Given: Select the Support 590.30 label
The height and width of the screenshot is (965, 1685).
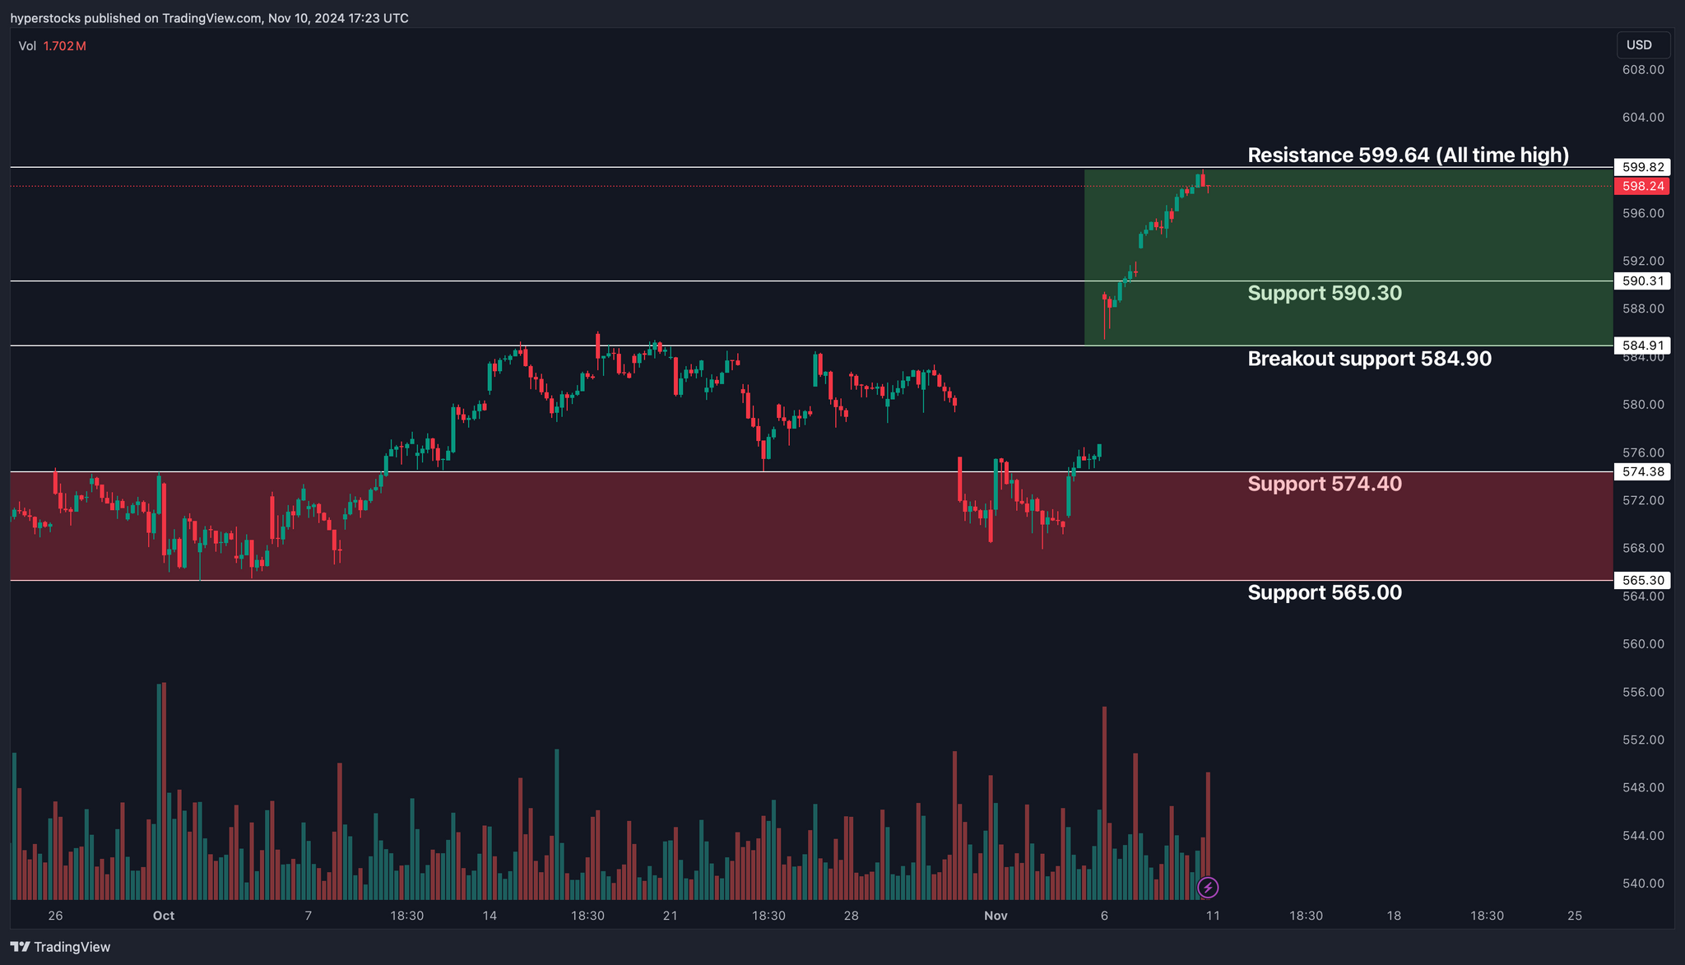Looking at the screenshot, I should 1325,293.
